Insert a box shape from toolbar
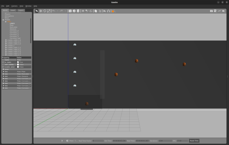Viewport: 229px width, 145px height. pyautogui.click(x=70, y=11)
